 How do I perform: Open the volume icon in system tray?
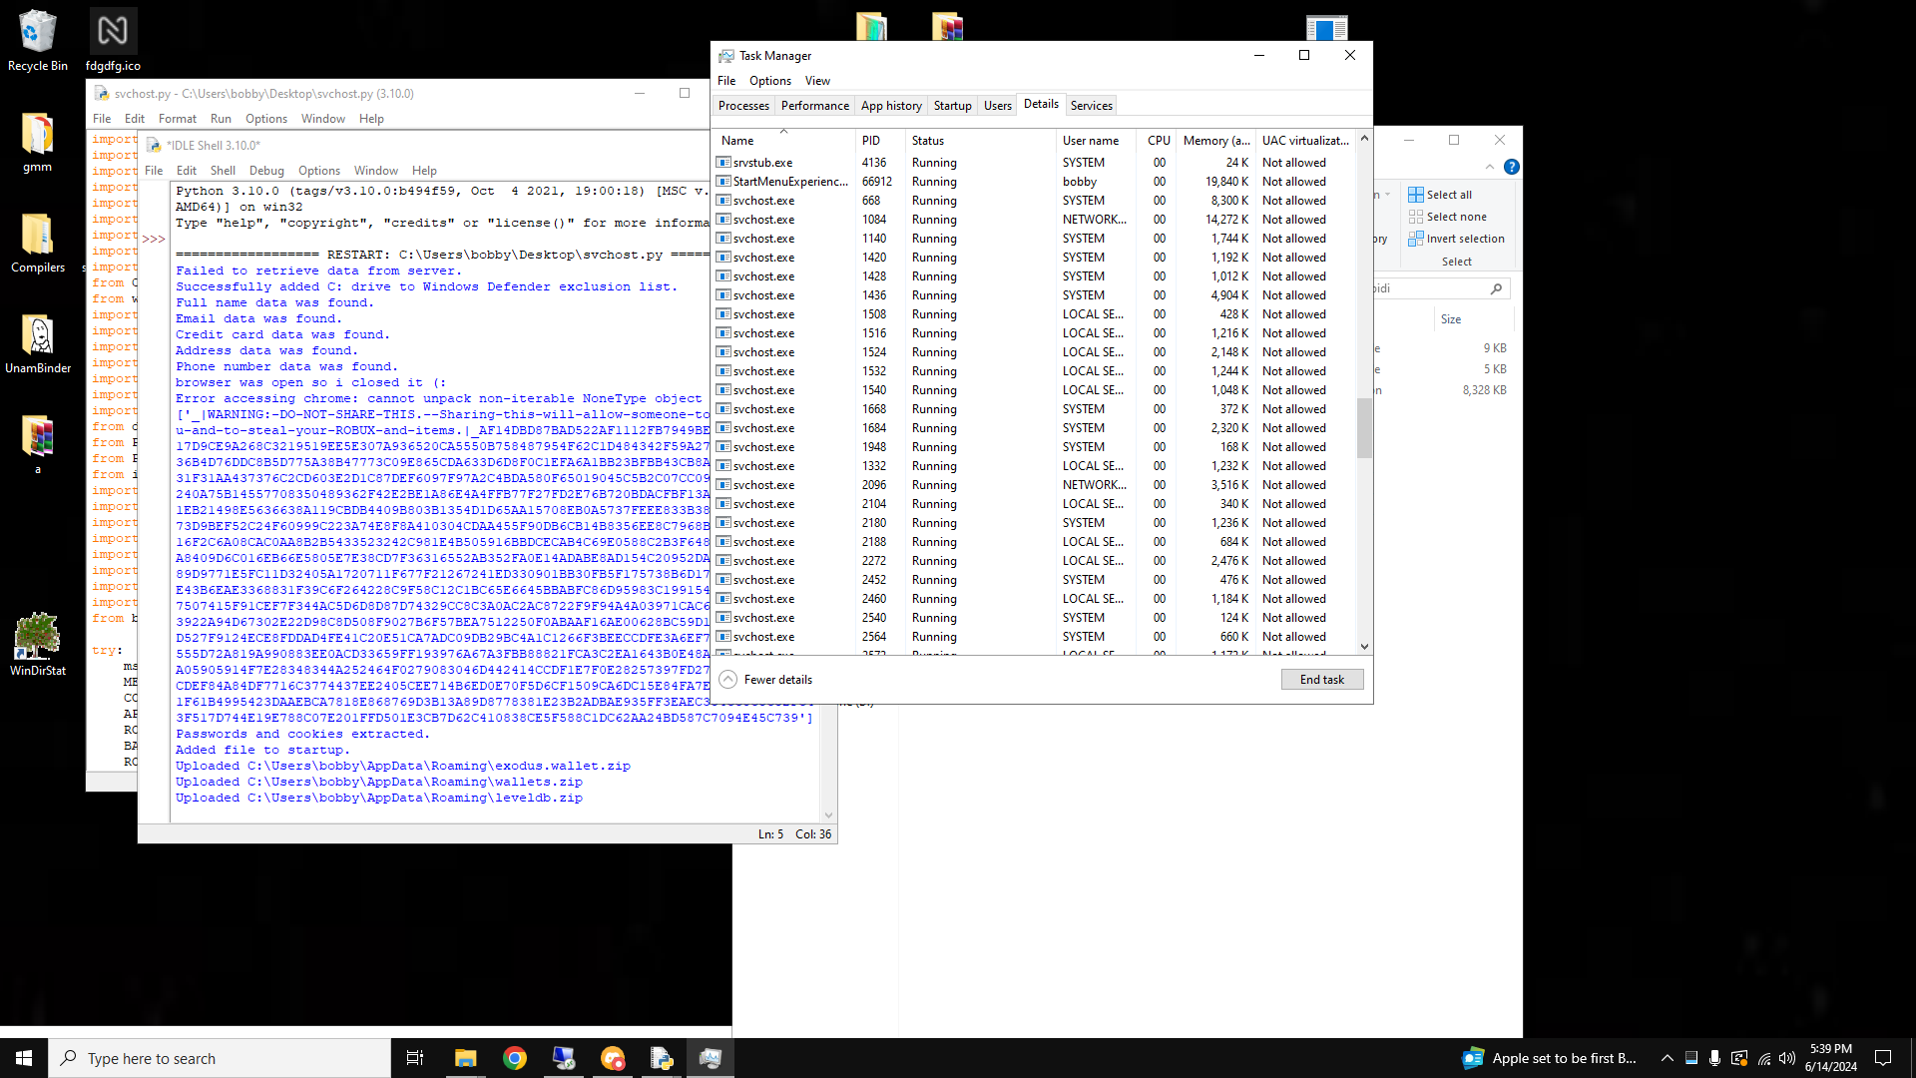[1787, 1058]
